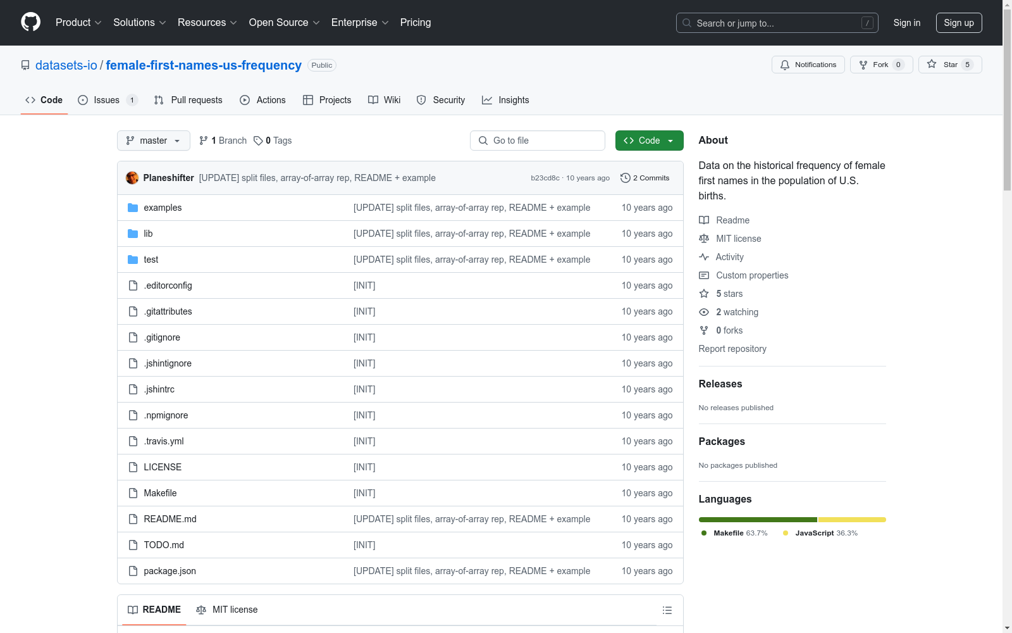
Task: Click the lib folder icon
Action: coord(133,234)
